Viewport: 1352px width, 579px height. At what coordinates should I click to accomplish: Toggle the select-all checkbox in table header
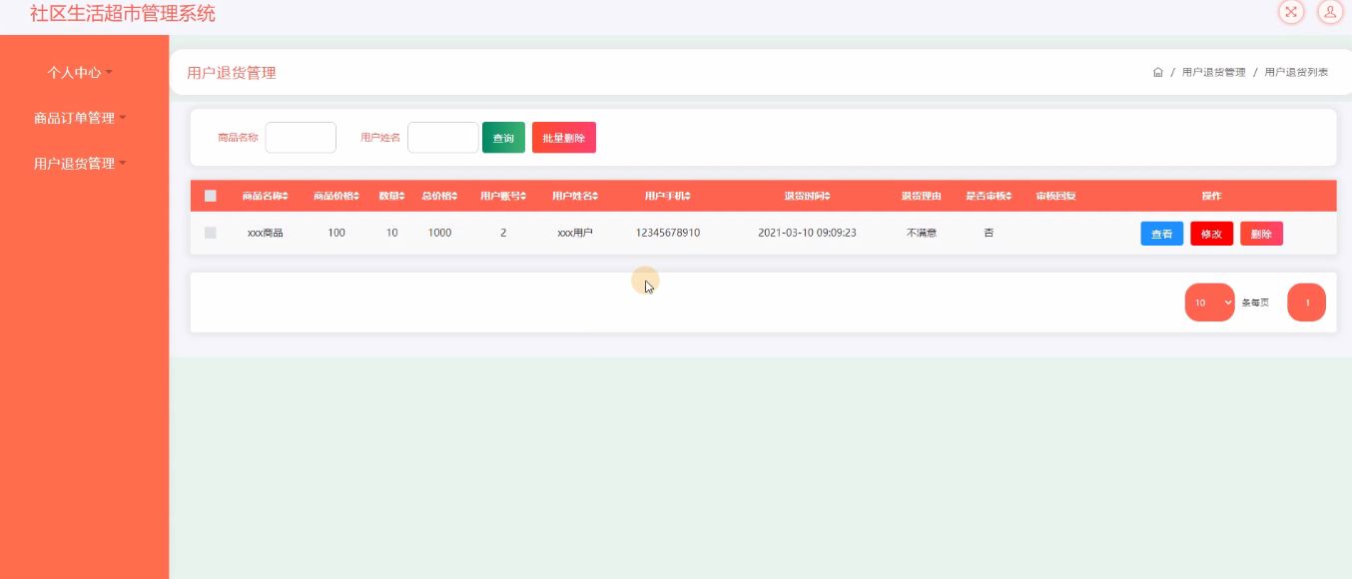point(211,196)
